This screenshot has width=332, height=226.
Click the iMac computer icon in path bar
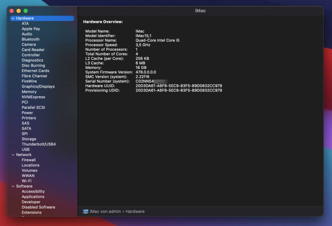pyautogui.click(x=86, y=212)
